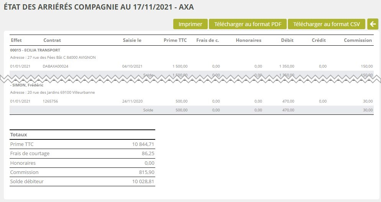Viewport: 381px width, 202px height.
Task: Select contract number 1265756
Action: click(x=51, y=101)
